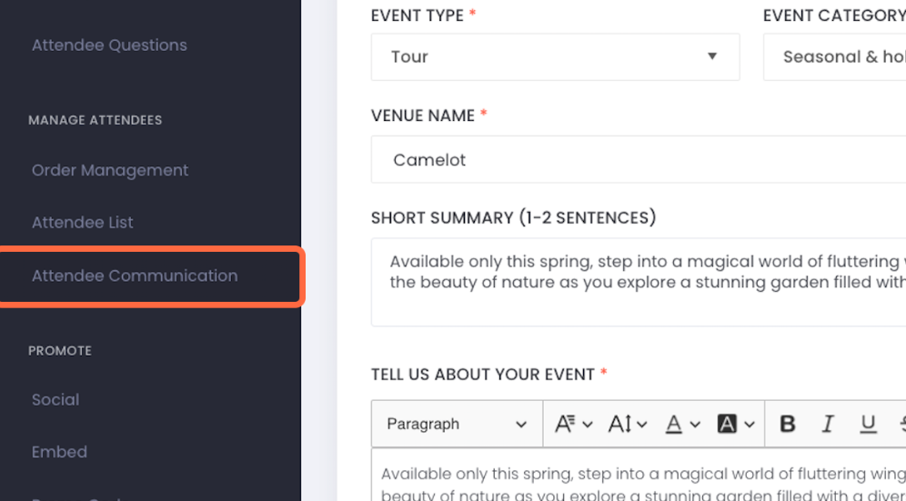Apply Underline formatting in editor toolbar
The image size is (906, 501).
pyautogui.click(x=867, y=424)
